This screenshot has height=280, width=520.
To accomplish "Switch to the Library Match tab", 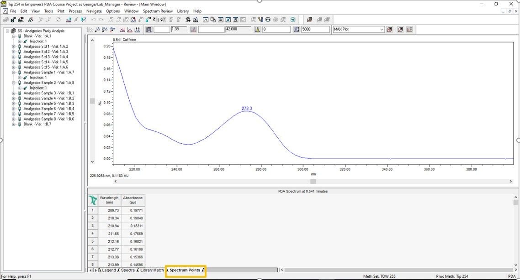I will click(152, 270).
